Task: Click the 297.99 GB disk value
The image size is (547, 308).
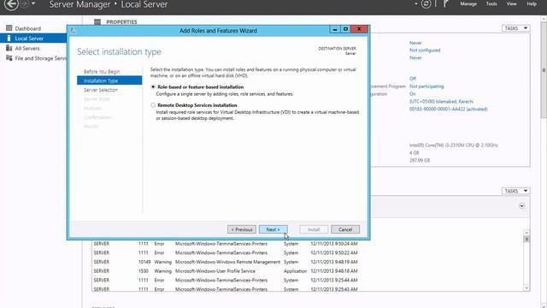Action: tap(420, 160)
